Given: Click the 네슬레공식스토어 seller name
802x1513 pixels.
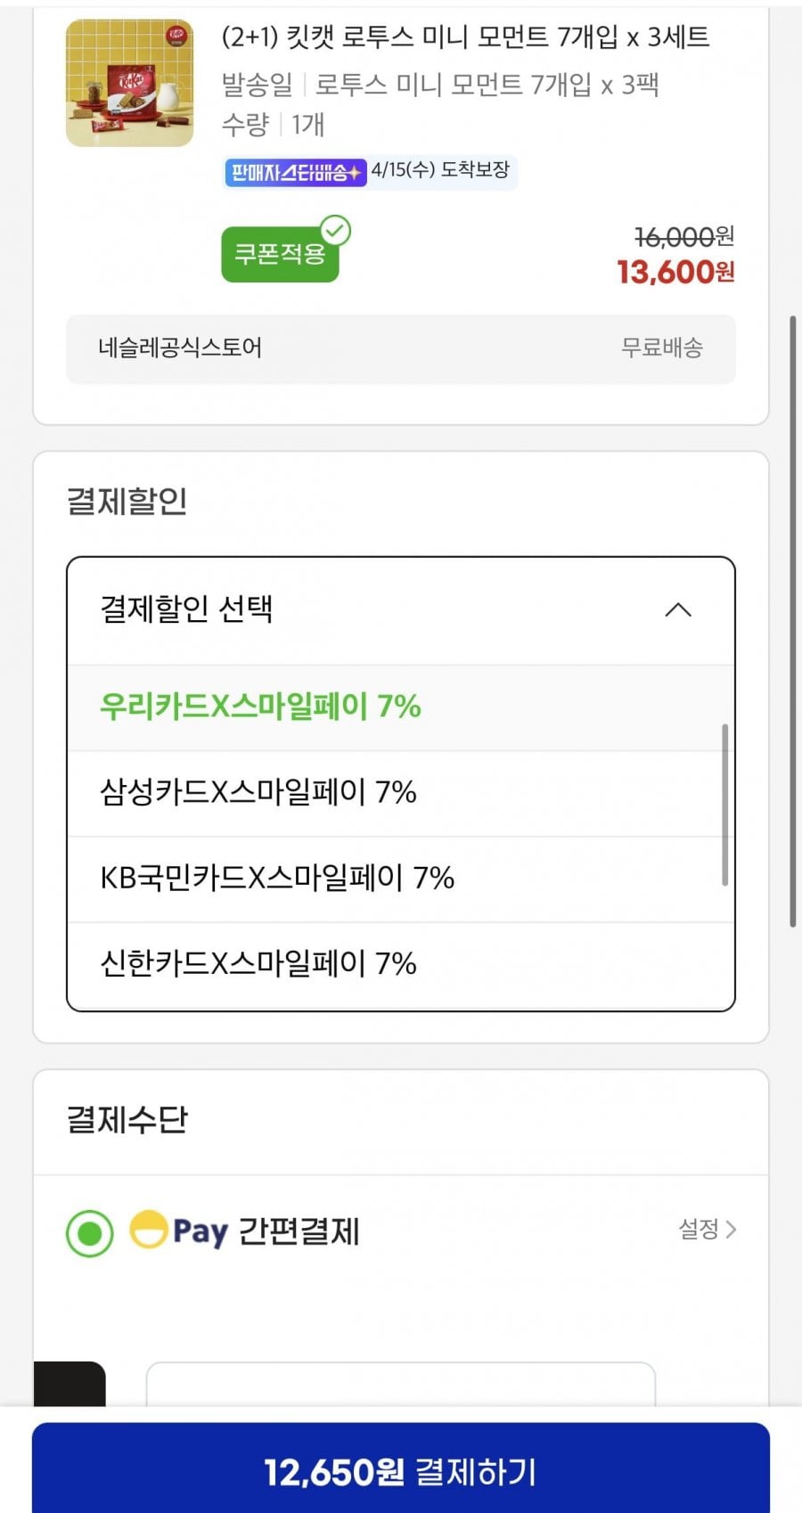Looking at the screenshot, I should coord(180,348).
